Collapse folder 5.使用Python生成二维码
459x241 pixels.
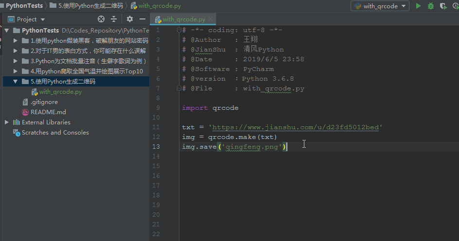(16, 81)
